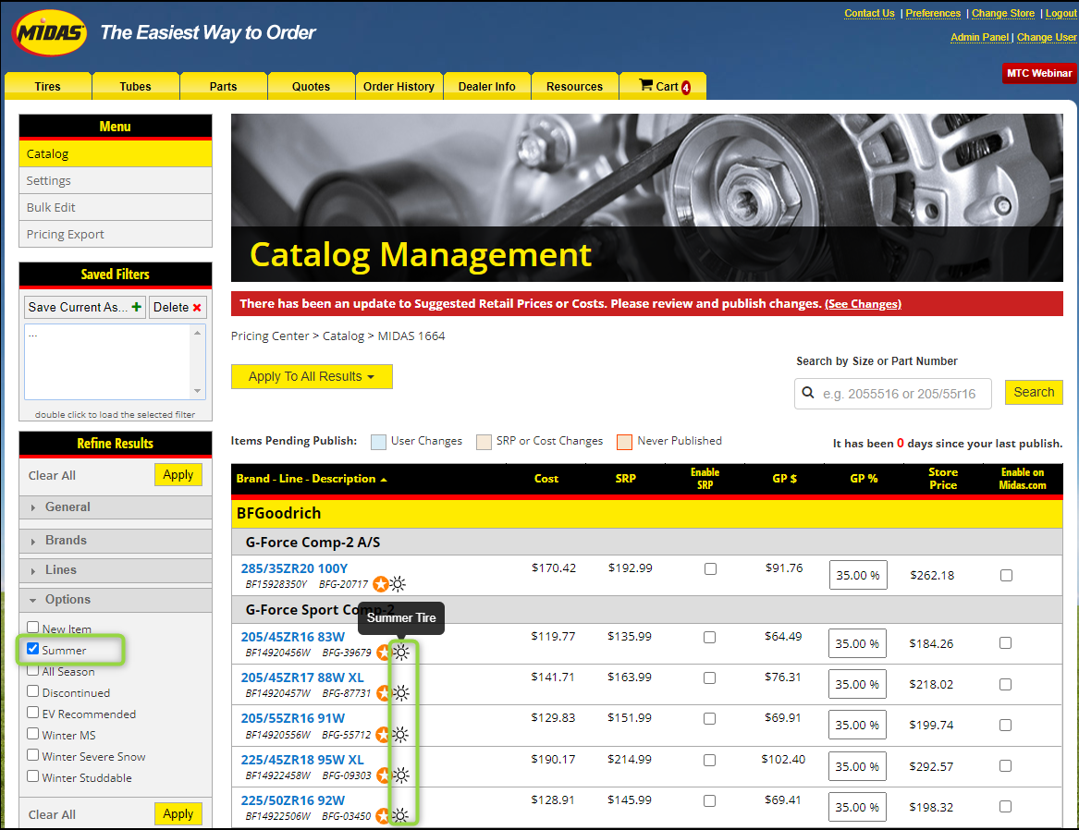Image resolution: width=1079 pixels, height=830 pixels.
Task: Click orange star icon for 225/45ZR18 95W XL
Action: [x=384, y=775]
